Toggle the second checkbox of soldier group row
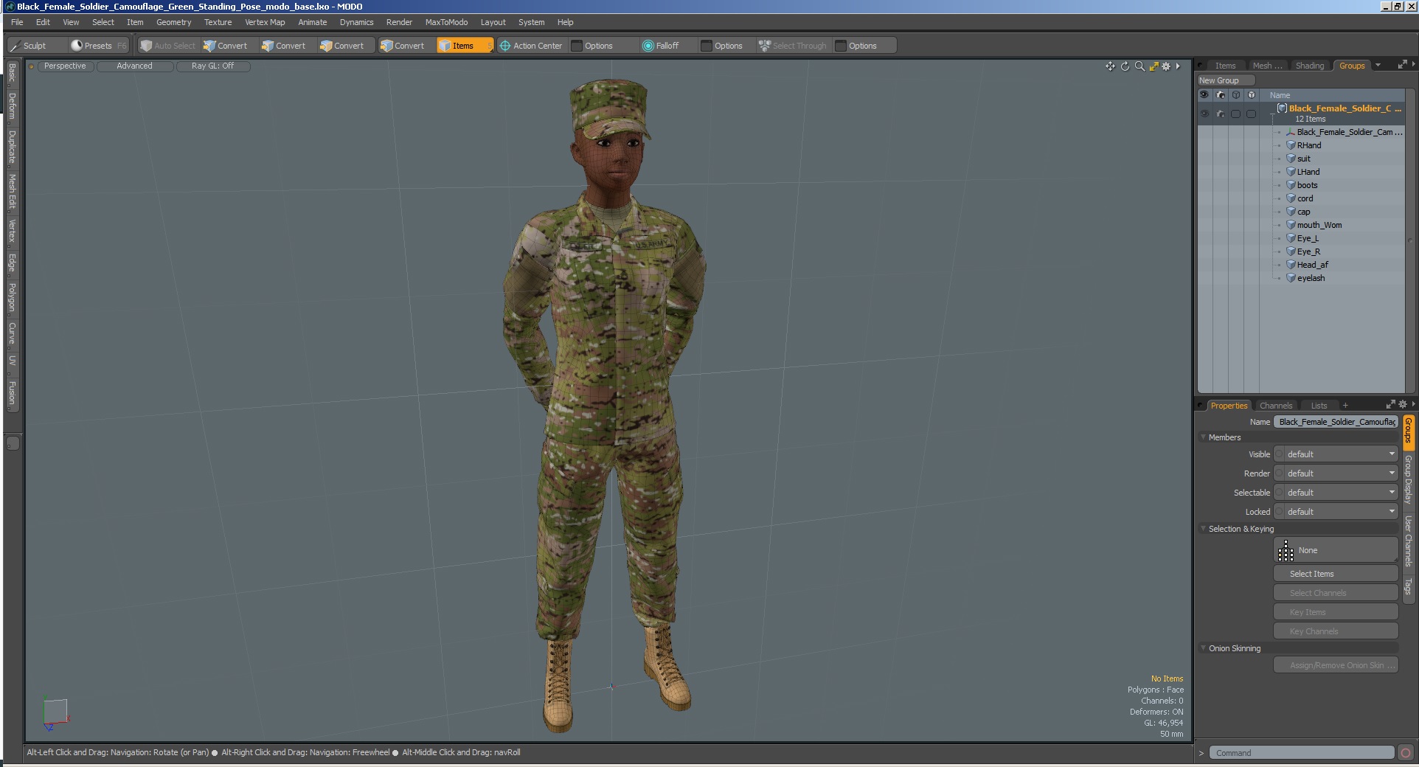The width and height of the screenshot is (1419, 767). click(x=1251, y=114)
